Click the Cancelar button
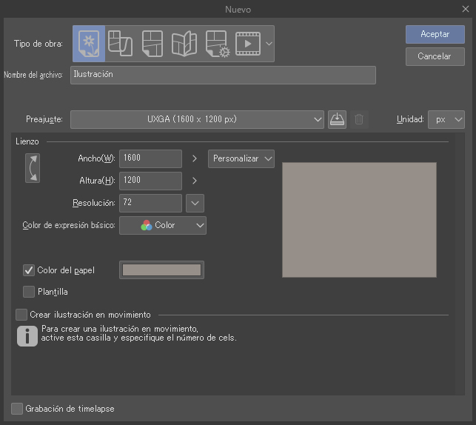 pyautogui.click(x=435, y=56)
